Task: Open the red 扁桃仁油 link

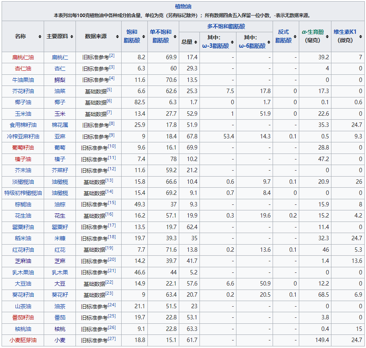Action: 23,57
